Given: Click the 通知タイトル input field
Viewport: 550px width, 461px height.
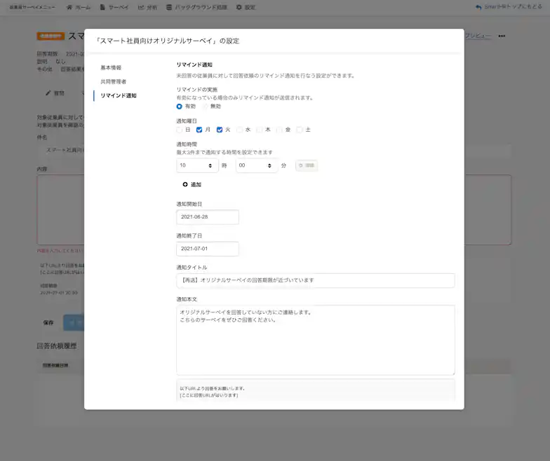Looking at the screenshot, I should click(316, 280).
